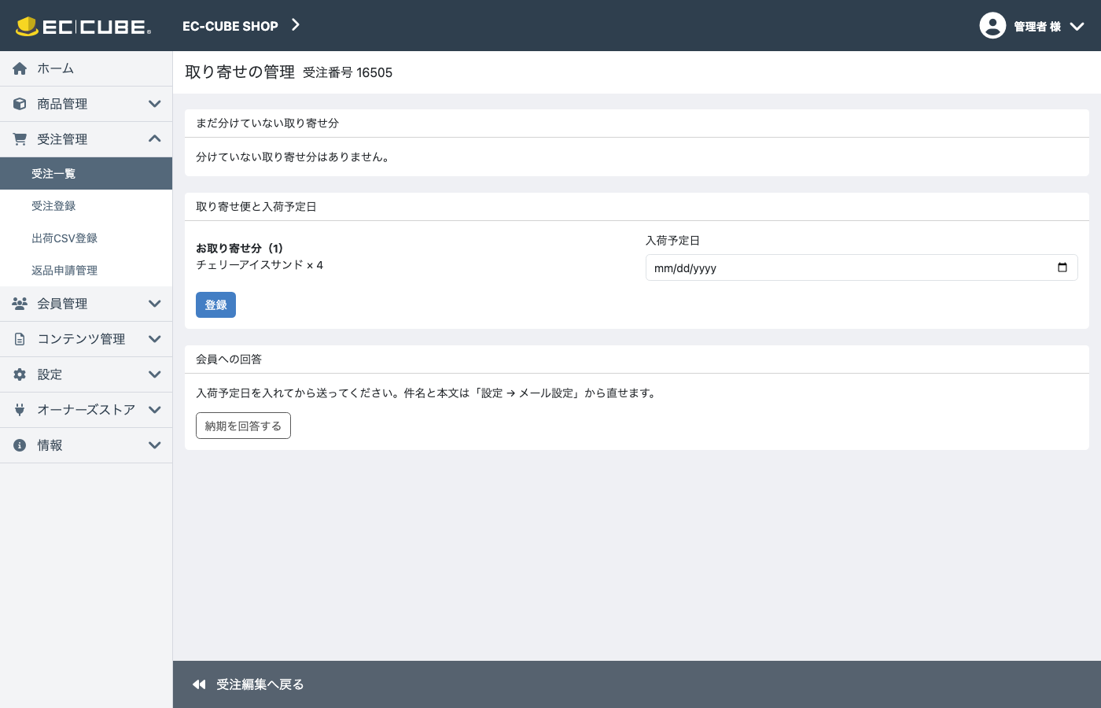Image resolution: width=1101 pixels, height=708 pixels.
Task: Open the 管理者 様 user dropdown arrow
Action: point(1077,26)
